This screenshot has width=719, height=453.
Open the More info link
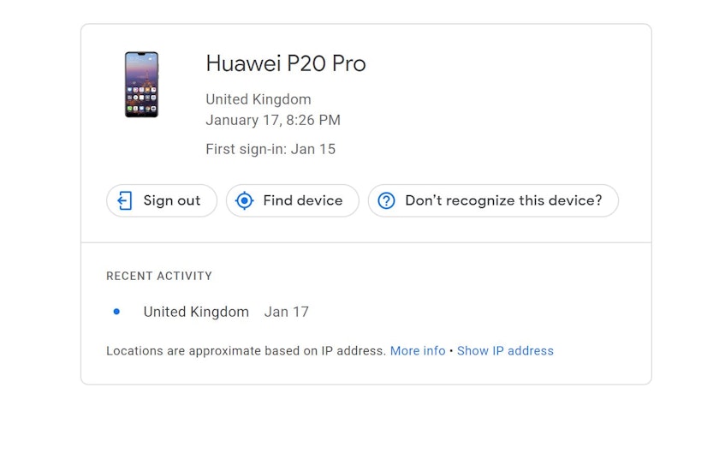pyautogui.click(x=418, y=350)
